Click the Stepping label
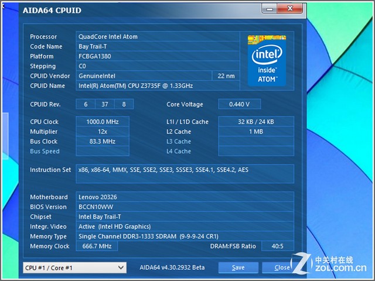The width and height of the screenshot is (375, 281). pyautogui.click(x=43, y=66)
